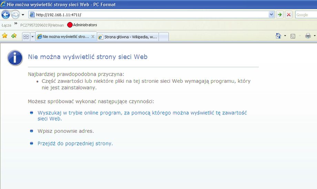Open the Quick Tabs grid view
Image resolution: width=317 pixels, height=189 pixels.
pyautogui.click(x=26, y=37)
